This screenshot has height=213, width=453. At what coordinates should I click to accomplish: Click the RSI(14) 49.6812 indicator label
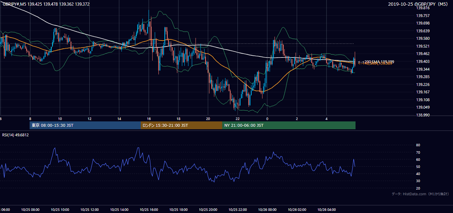click(x=16, y=135)
